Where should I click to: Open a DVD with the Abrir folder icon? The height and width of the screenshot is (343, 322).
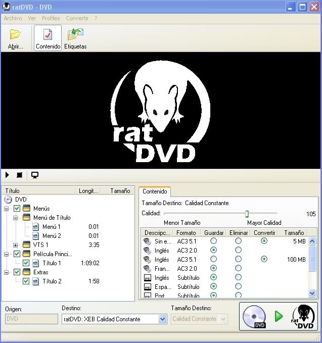point(15,38)
